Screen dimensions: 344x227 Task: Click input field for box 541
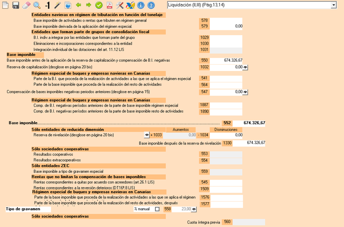pyautogui.click(x=226, y=79)
